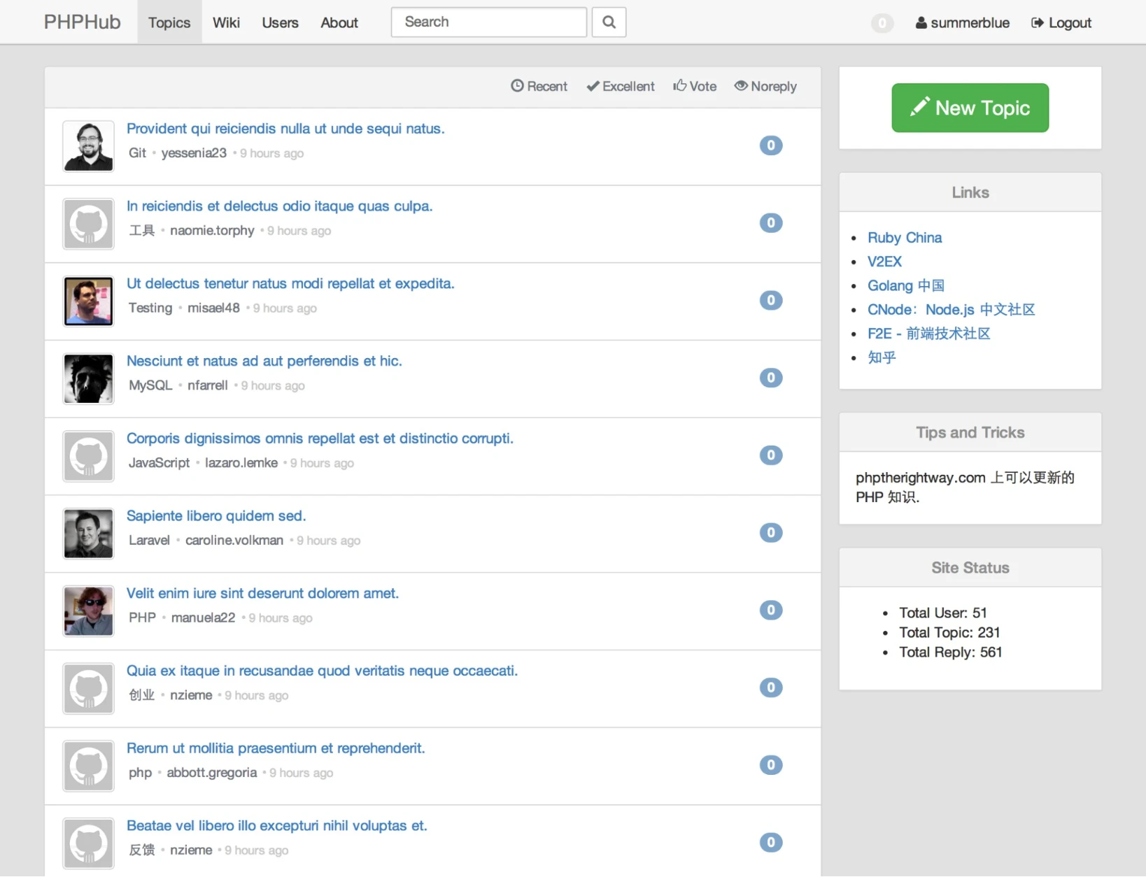Open summerblue user profile link
The height and width of the screenshot is (877, 1146).
[x=963, y=23]
